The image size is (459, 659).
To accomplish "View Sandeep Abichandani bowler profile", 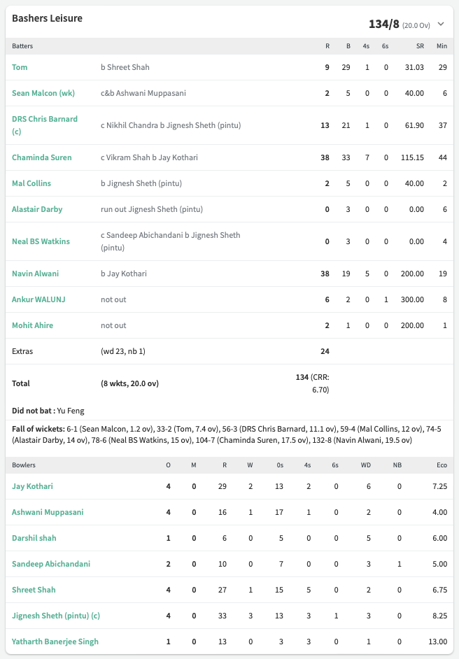I will tap(51, 564).
